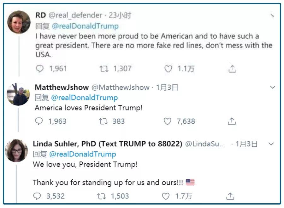Viewport: 284px width, 208px height.
Task: Share Linda Suhler's tweet using the share icon
Action: coord(230,196)
